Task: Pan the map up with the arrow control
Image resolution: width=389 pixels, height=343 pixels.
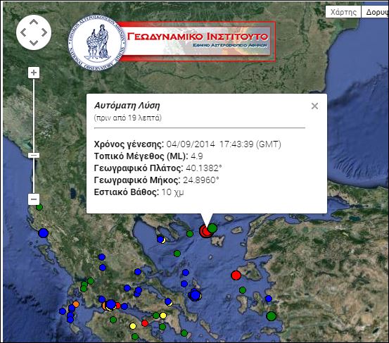Action: [34, 22]
